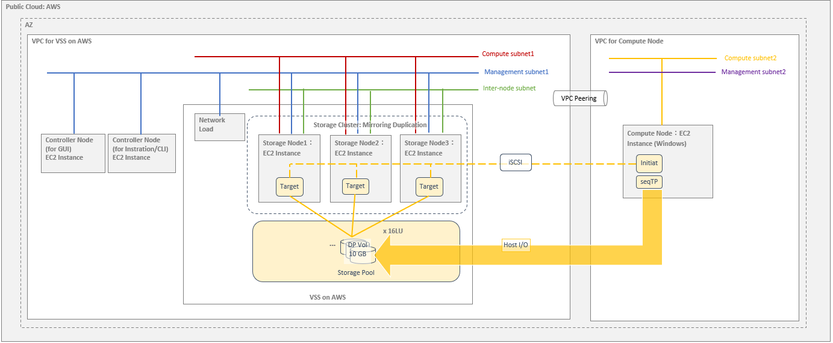Select the Host I/O label
833x343 pixels.
point(516,245)
